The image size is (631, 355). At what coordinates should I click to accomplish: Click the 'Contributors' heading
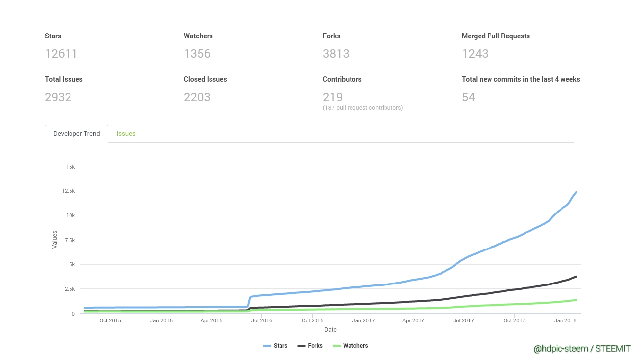coord(342,79)
